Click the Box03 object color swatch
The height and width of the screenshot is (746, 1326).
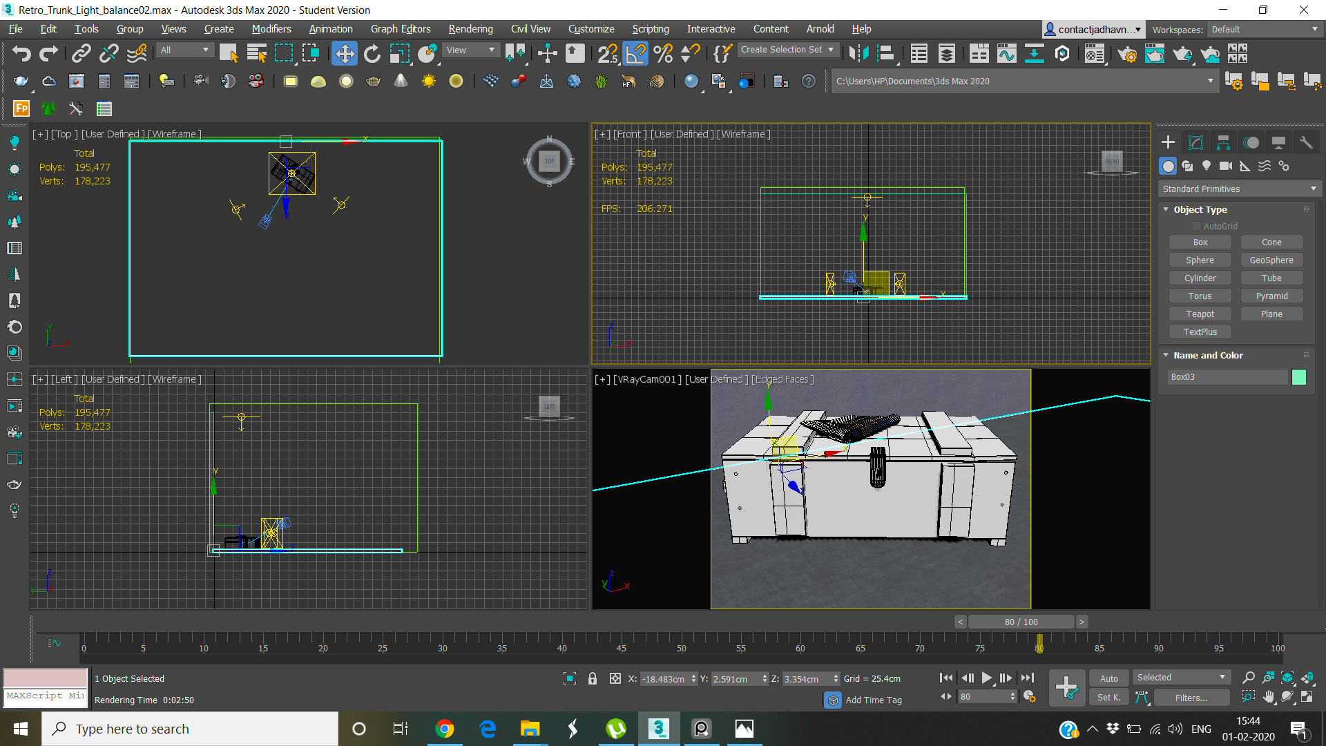(x=1298, y=376)
